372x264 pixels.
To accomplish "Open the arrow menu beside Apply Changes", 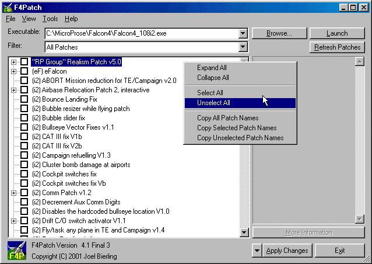I will pyautogui.click(x=257, y=251).
